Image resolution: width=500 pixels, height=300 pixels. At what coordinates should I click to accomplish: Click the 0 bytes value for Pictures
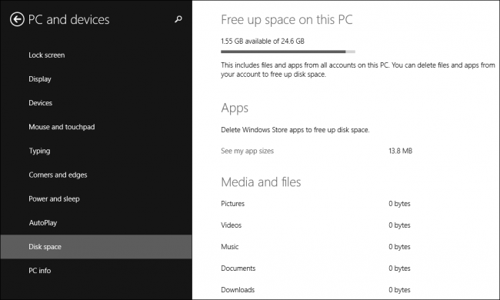(x=399, y=204)
